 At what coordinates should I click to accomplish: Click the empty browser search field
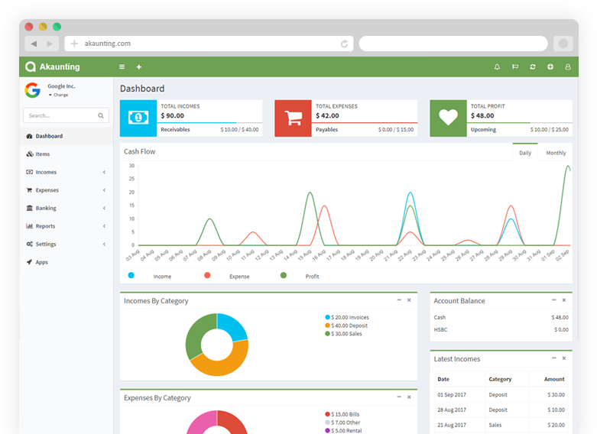453,44
